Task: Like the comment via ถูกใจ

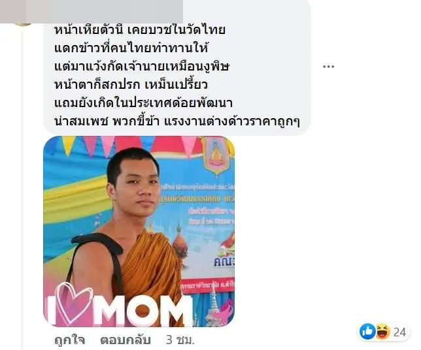Action: click(69, 340)
